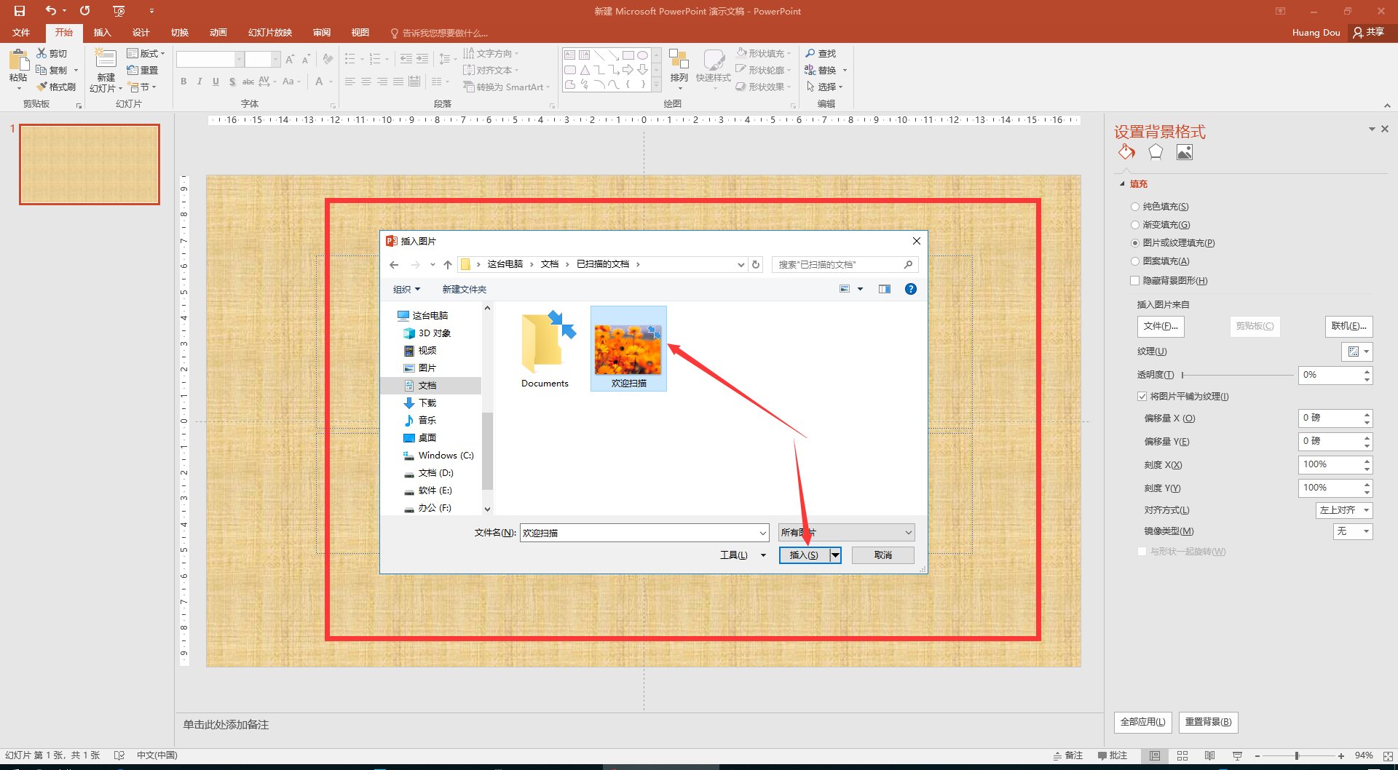Toggle the 将图片平铺为纹理 checkbox
1398x770 pixels.
point(1142,397)
